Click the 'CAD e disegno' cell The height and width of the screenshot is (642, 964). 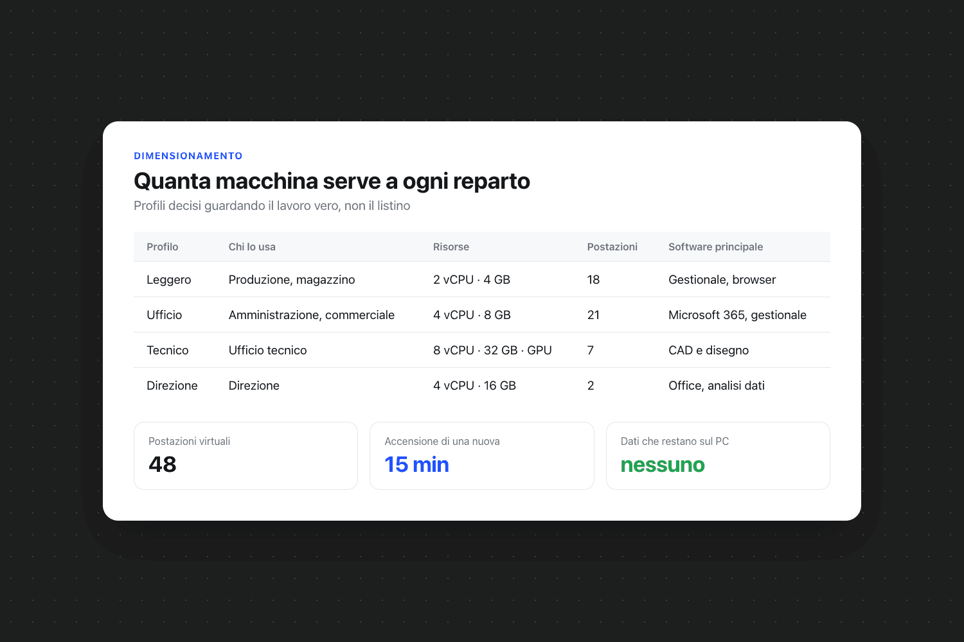(x=709, y=350)
